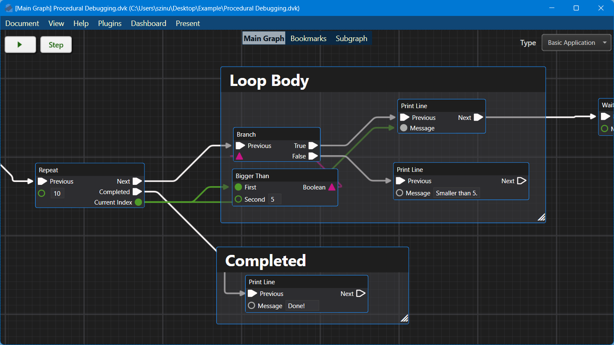
Task: Select the Completed group title
Action: 265,261
